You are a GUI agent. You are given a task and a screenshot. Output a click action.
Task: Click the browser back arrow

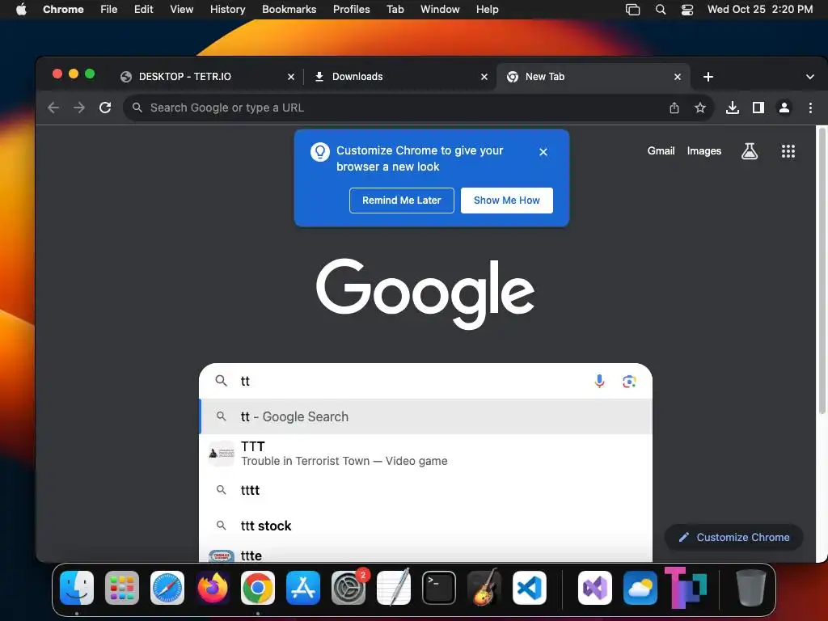coord(53,108)
